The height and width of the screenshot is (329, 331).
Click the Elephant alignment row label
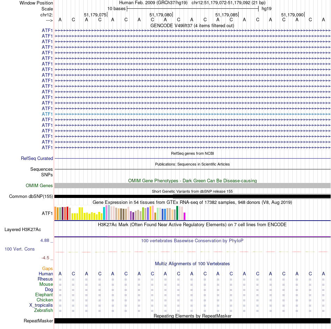click(x=44, y=294)
